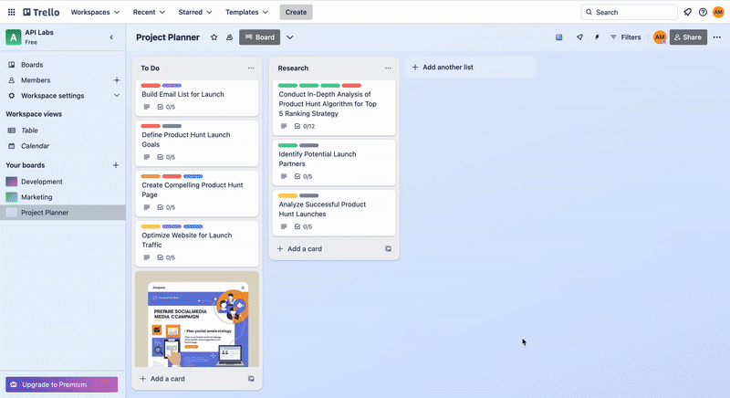Click the Create button
730x398 pixels.
point(296,12)
